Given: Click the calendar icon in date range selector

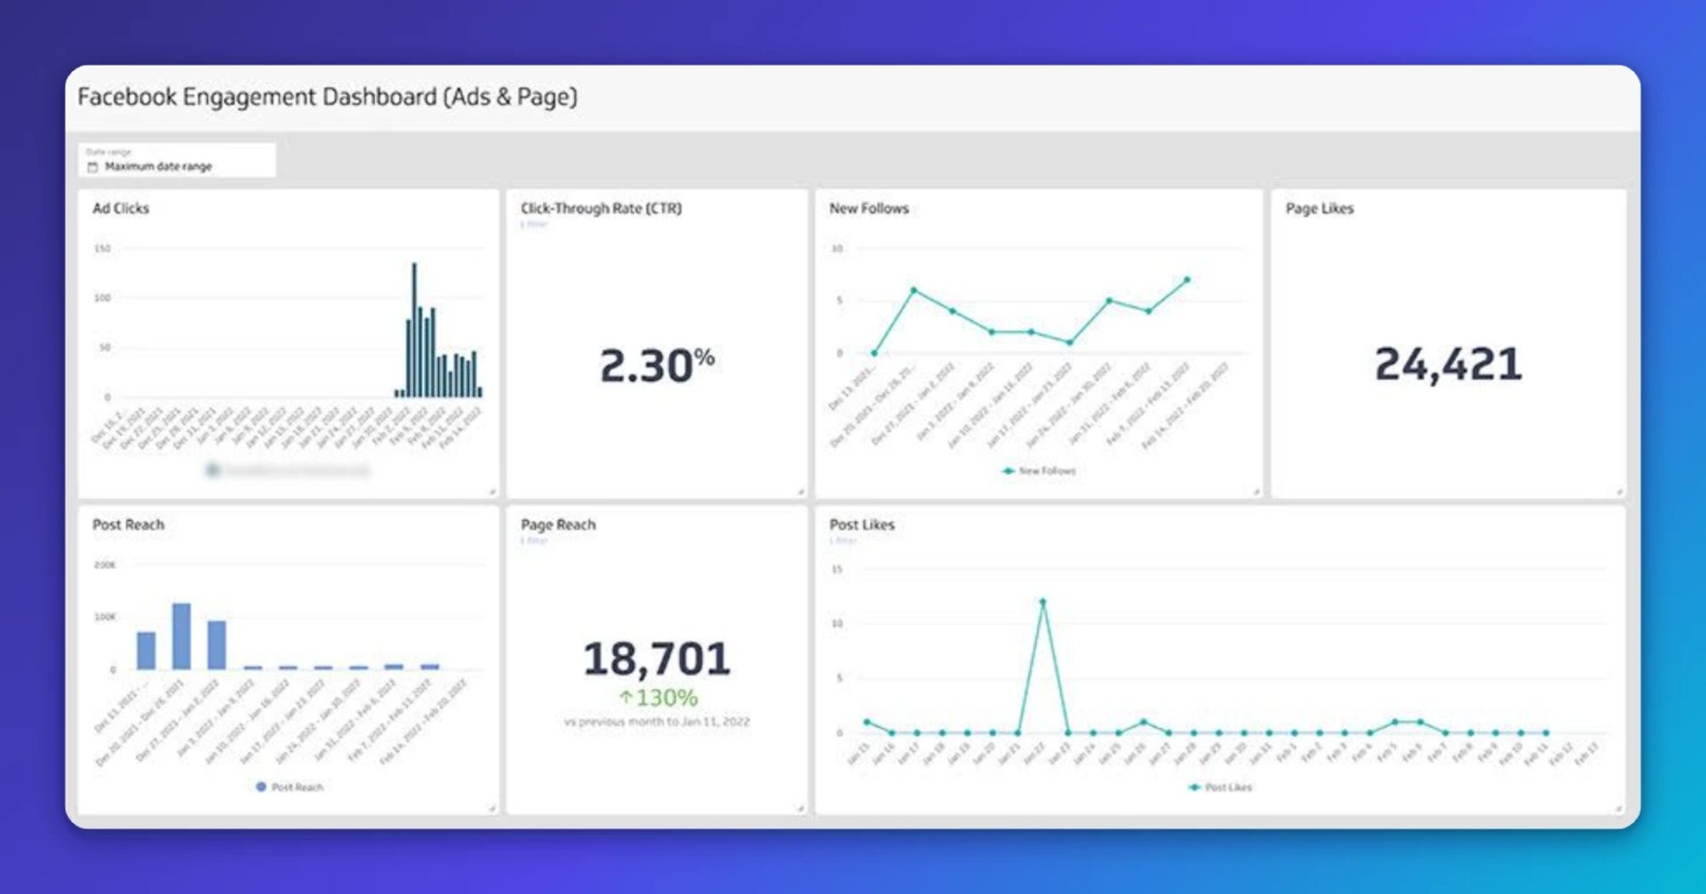Looking at the screenshot, I should tap(92, 167).
